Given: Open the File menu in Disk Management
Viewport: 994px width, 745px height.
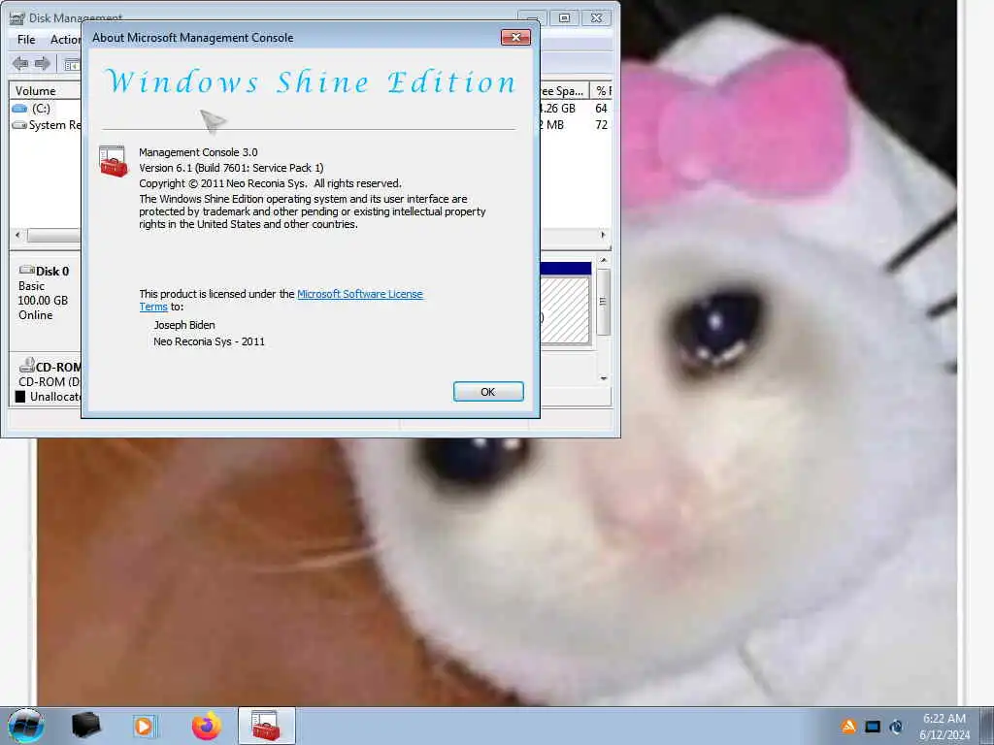Looking at the screenshot, I should click(26, 39).
